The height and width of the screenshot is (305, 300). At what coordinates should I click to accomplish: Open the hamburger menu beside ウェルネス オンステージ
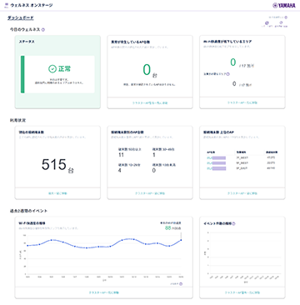[x=7, y=5]
